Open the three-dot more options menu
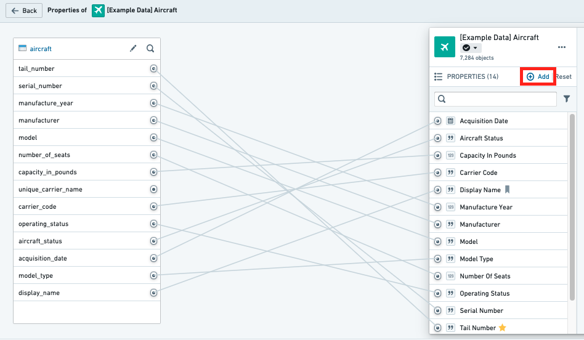The width and height of the screenshot is (584, 340). 562,47
